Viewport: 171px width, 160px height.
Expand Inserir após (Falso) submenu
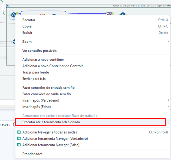click(x=168, y=106)
